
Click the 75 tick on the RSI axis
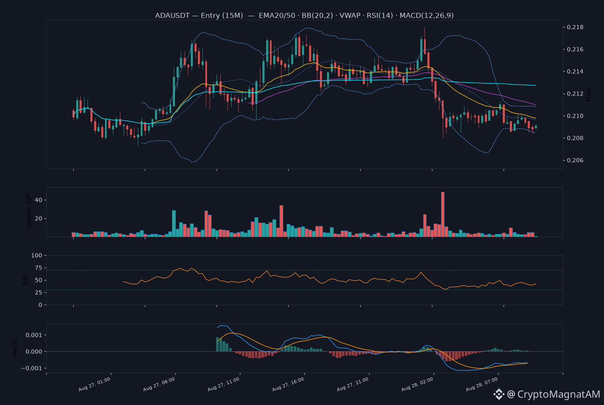pos(39,268)
